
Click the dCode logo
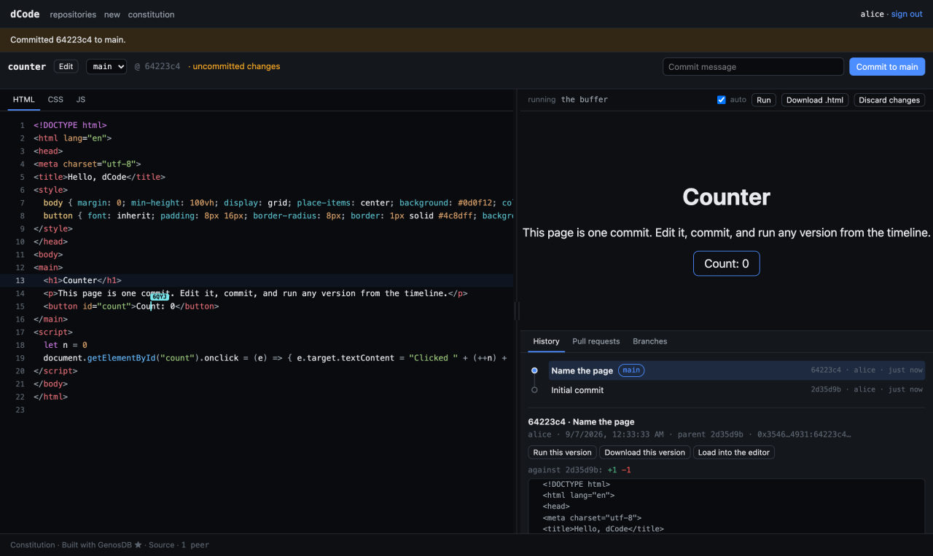pos(25,14)
